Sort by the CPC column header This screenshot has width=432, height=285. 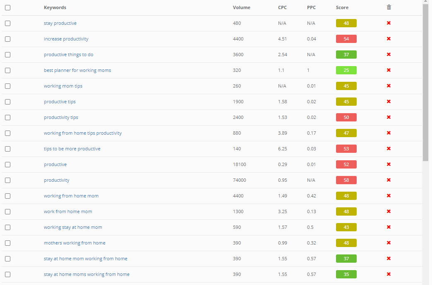coord(282,7)
